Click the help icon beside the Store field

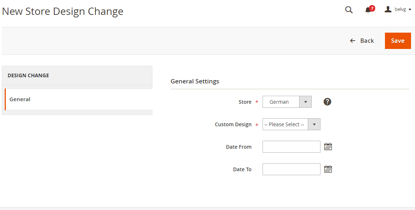pos(327,102)
